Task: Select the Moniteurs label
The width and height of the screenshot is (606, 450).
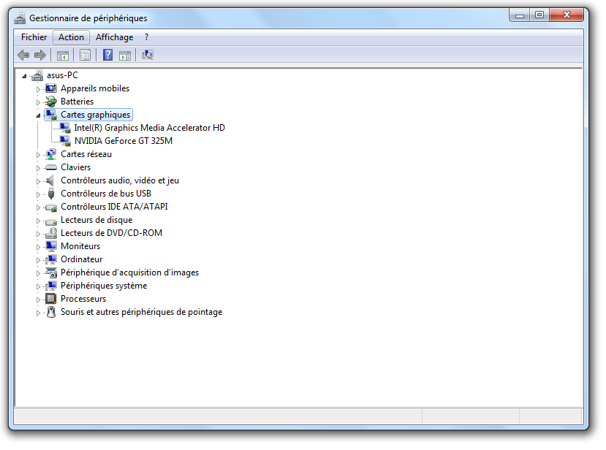Action: click(x=80, y=246)
